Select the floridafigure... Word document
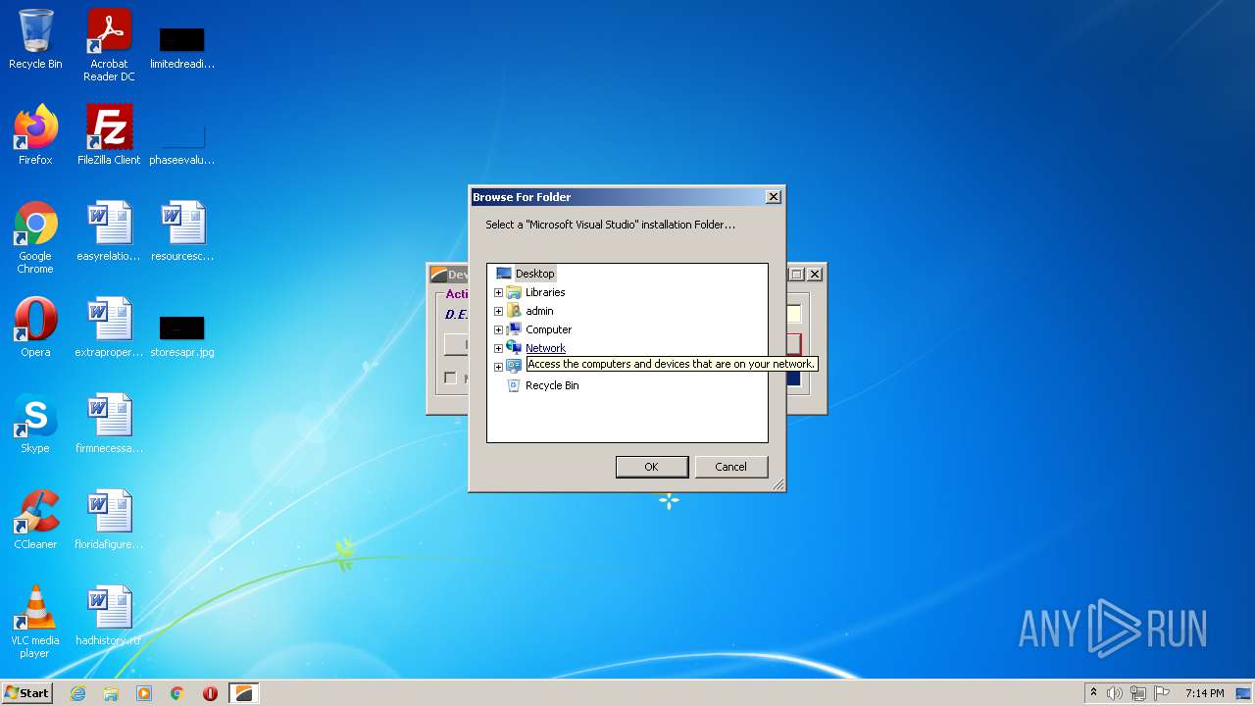 pyautogui.click(x=109, y=521)
